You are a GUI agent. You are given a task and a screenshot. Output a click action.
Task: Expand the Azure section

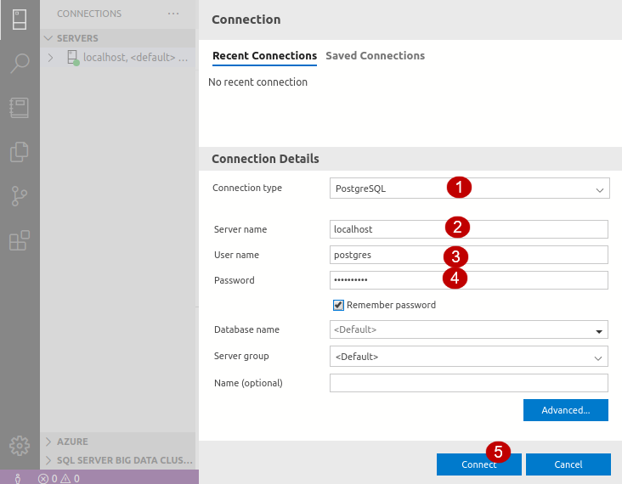[x=49, y=442]
